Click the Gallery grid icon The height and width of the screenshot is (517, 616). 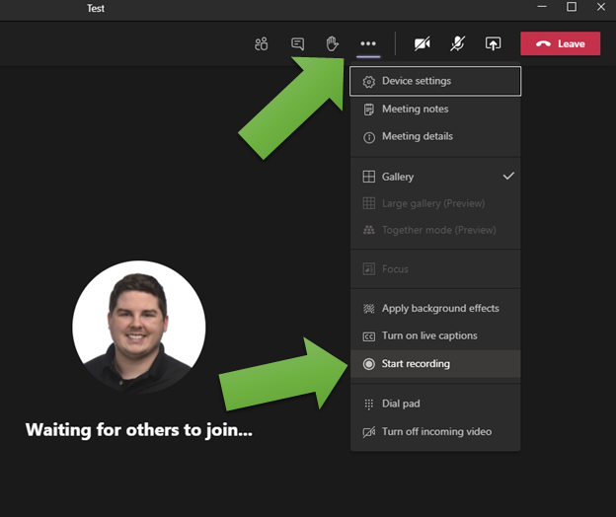click(369, 177)
